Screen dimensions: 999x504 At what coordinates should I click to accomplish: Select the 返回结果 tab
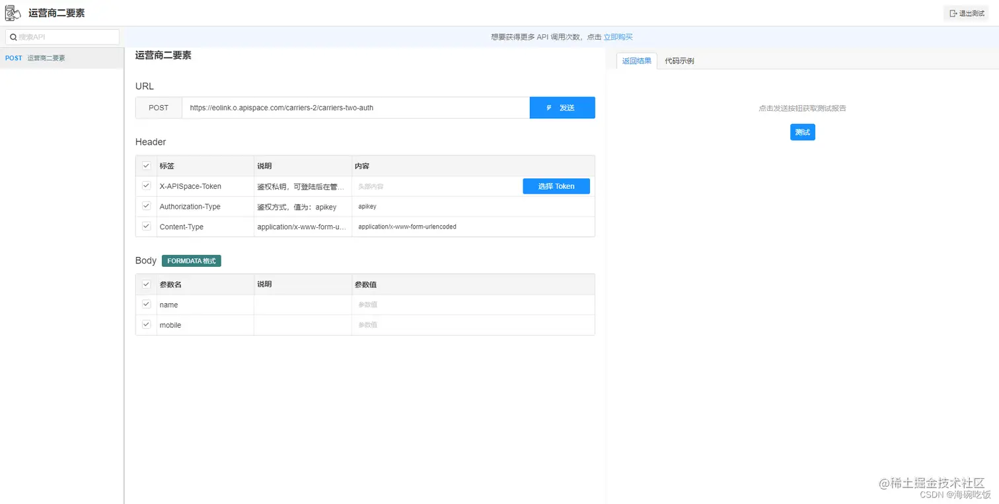point(636,60)
